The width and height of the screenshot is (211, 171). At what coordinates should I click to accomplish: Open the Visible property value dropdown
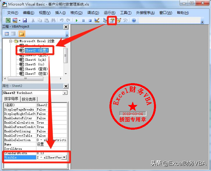pyautogui.click(x=64, y=157)
